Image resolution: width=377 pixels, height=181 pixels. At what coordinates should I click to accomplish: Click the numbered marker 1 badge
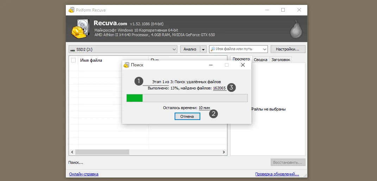tap(139, 81)
